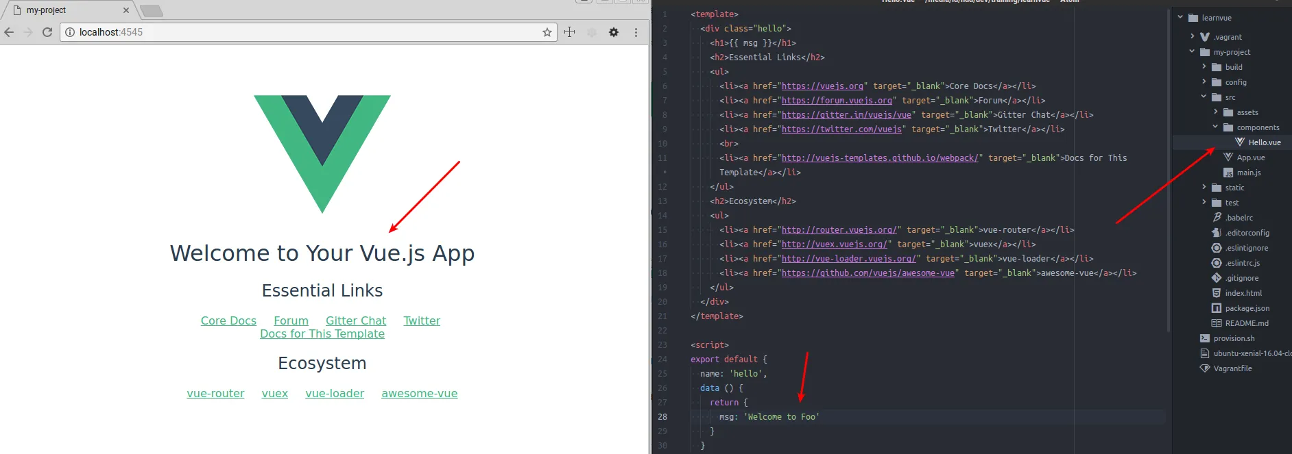Screen dimensions: 1292x454
Task: Click the provision.sh terminal icon
Action: 1205,338
